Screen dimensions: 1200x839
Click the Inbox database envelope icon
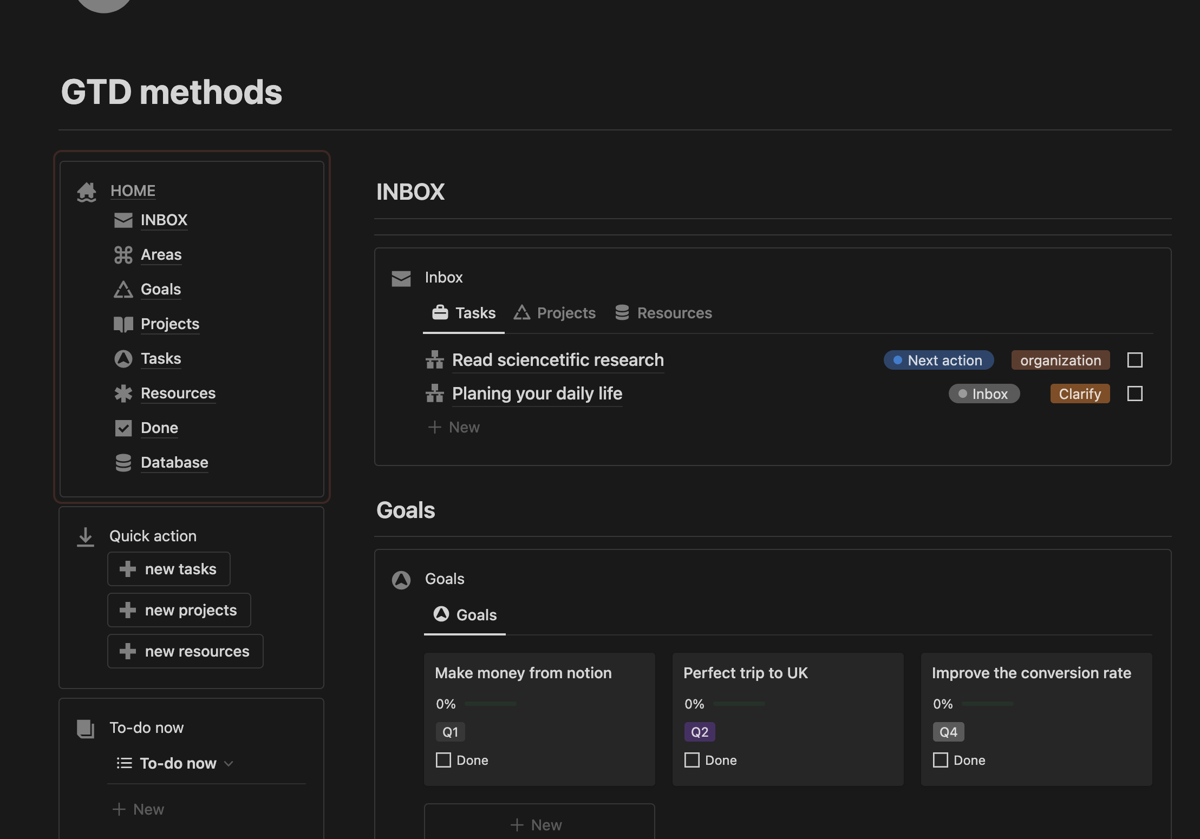[x=401, y=279]
